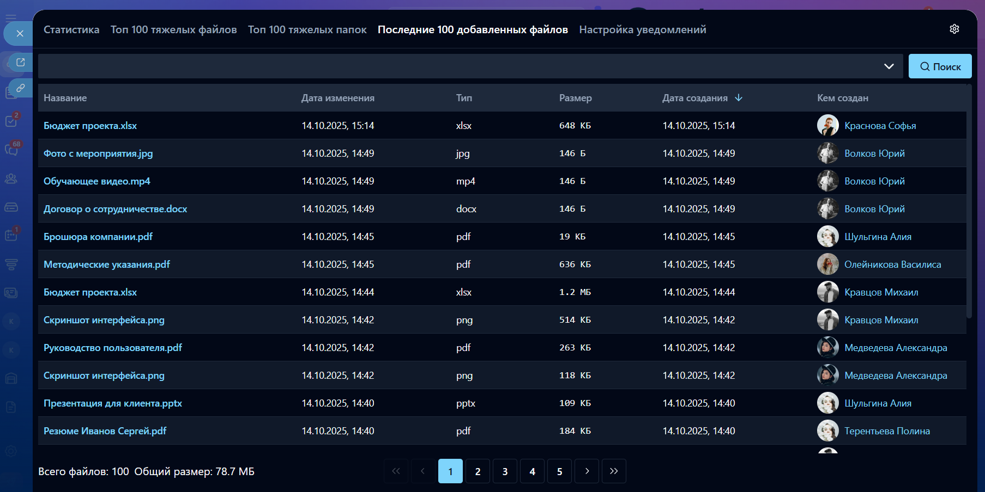
Task: Jump to last page of results
Action: [614, 471]
